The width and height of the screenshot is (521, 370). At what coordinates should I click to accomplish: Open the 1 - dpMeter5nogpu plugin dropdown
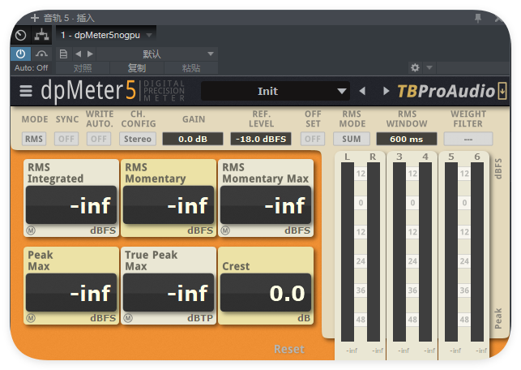[x=105, y=35]
